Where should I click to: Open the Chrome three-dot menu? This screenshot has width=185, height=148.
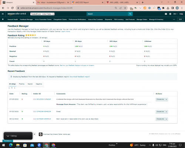coord(182,8)
